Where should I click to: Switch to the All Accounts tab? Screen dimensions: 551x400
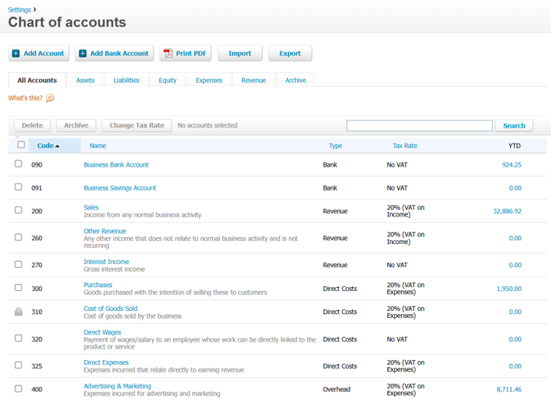point(37,80)
